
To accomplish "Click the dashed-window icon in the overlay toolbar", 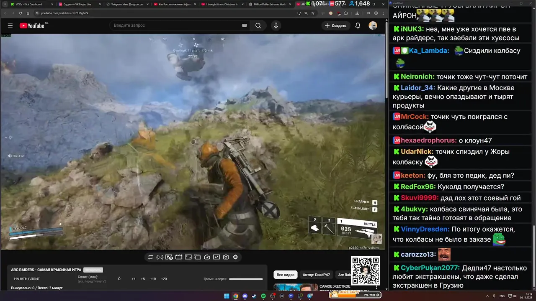I will pyautogui.click(x=198, y=257).
